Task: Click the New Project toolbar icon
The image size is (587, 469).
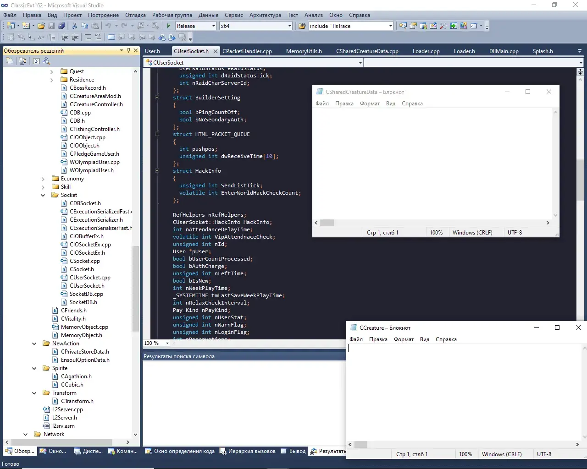Action: coord(11,26)
